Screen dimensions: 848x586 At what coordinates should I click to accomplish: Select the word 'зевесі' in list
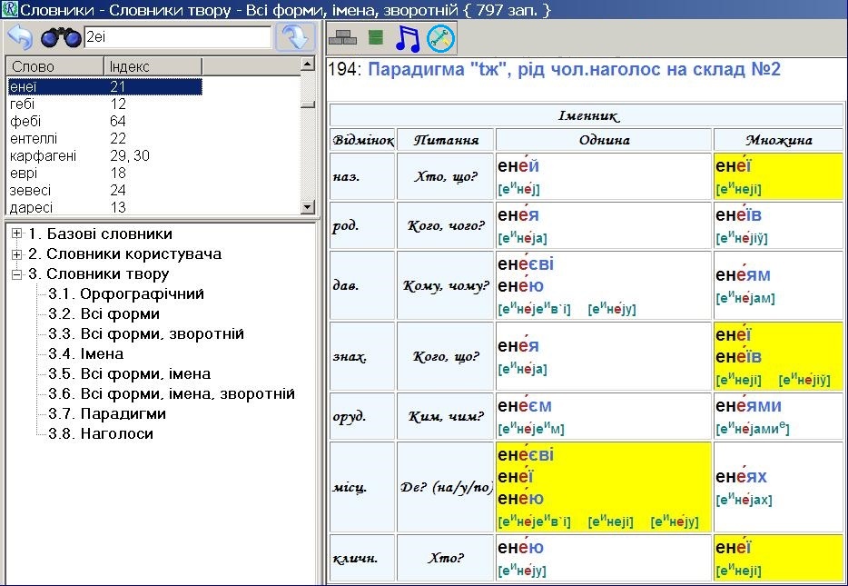pos(30,191)
